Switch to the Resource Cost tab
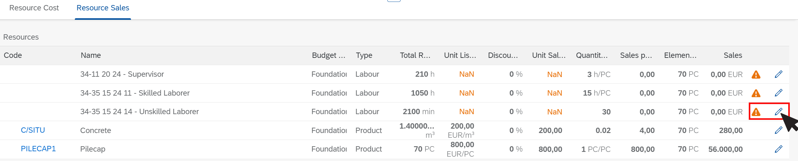 (34, 8)
